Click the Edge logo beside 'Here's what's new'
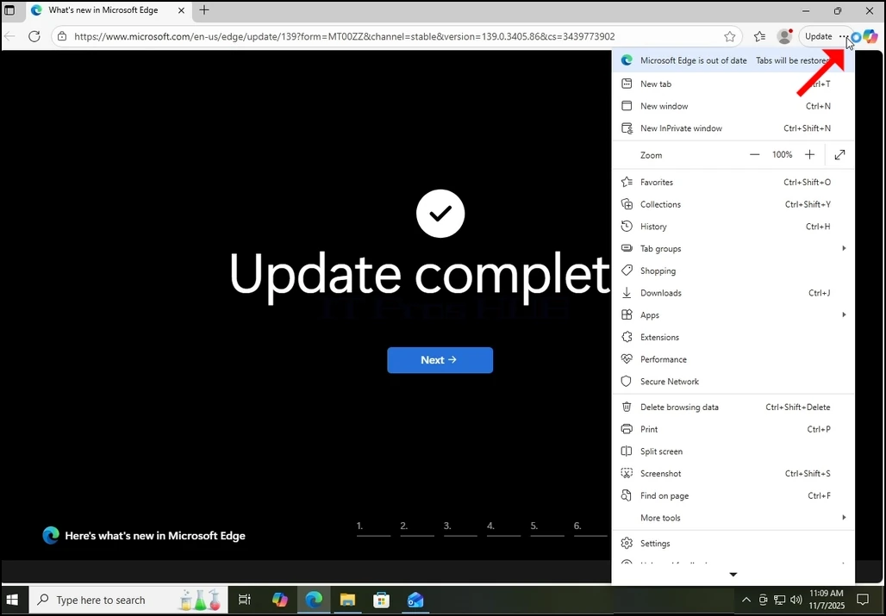886x616 pixels. 51,535
